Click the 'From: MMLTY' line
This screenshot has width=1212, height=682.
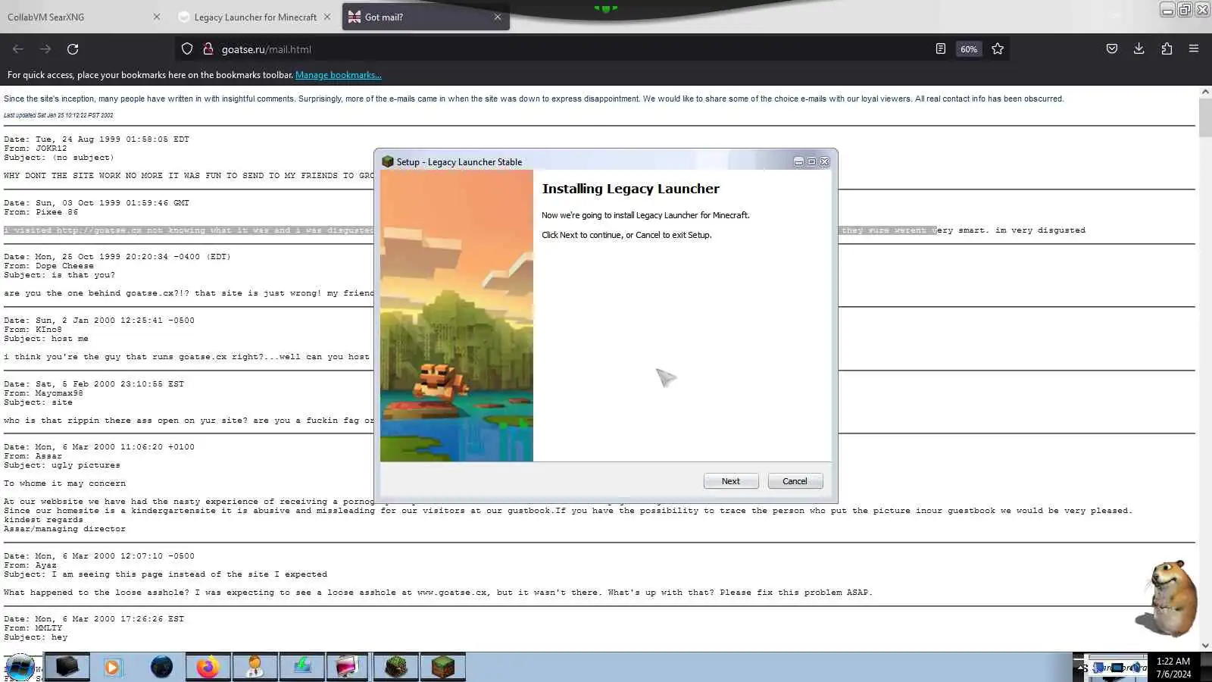coord(33,628)
